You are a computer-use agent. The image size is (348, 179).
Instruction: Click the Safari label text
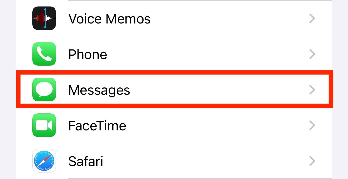click(86, 161)
